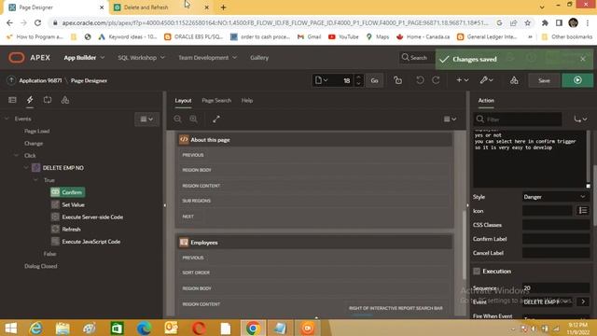The width and height of the screenshot is (597, 336).
Task: Open the property editor options dropdown
Action: coord(580,119)
